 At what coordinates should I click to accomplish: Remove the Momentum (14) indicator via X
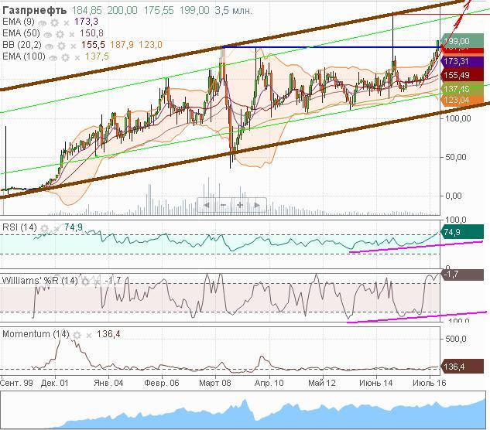point(89,336)
